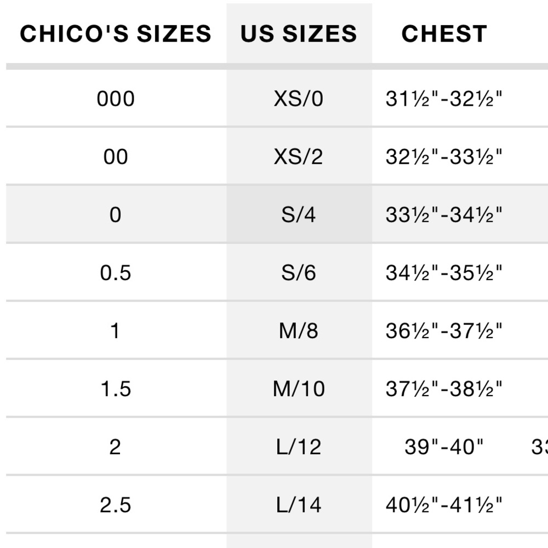The width and height of the screenshot is (548, 548).
Task: Select the CHICO'S SIZES column header
Action: pyautogui.click(x=116, y=34)
